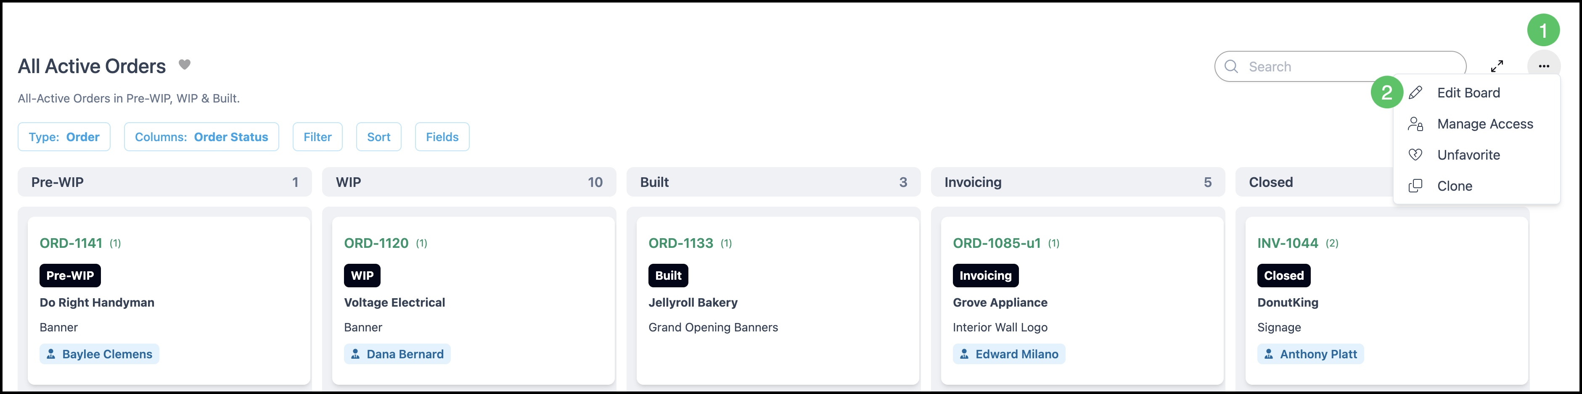
Task: Open the Columns: Order Status selector
Action: click(x=201, y=137)
